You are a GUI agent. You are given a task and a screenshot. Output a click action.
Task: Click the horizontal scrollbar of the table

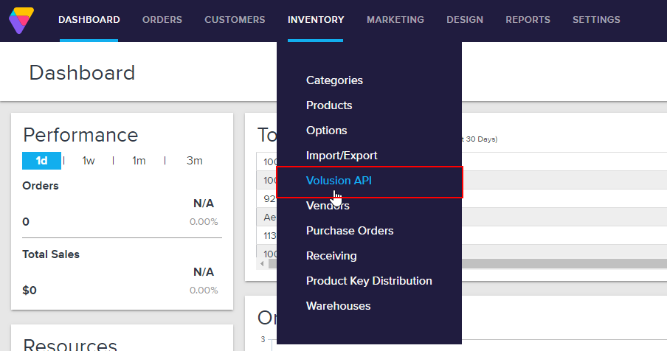click(467, 264)
